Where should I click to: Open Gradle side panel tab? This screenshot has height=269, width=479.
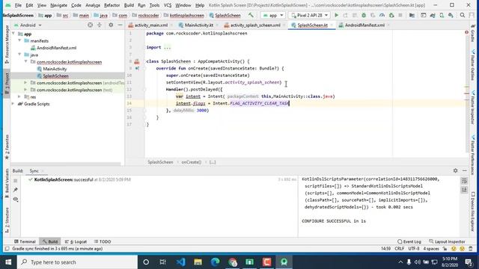[472, 34]
